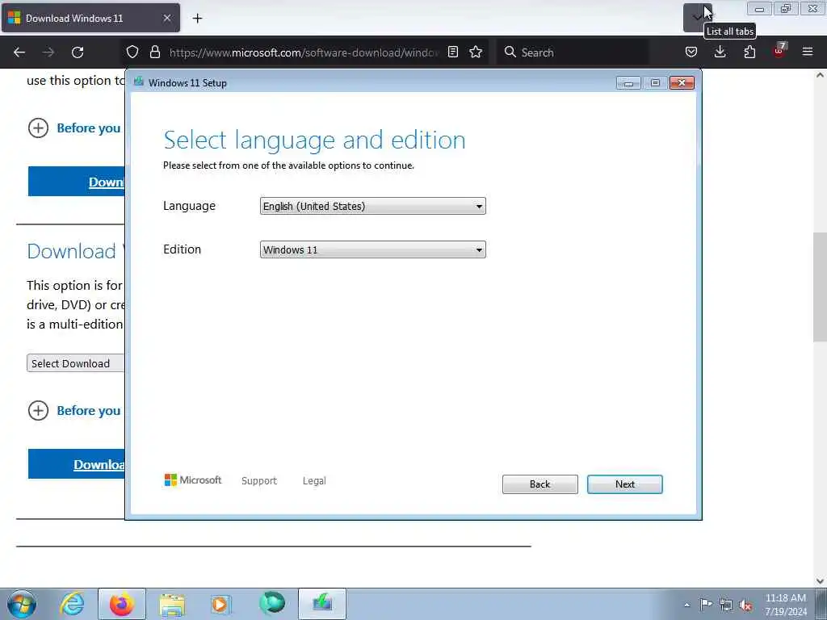Click the Firefox taskbar icon
The width and height of the screenshot is (827, 620).
click(121, 604)
